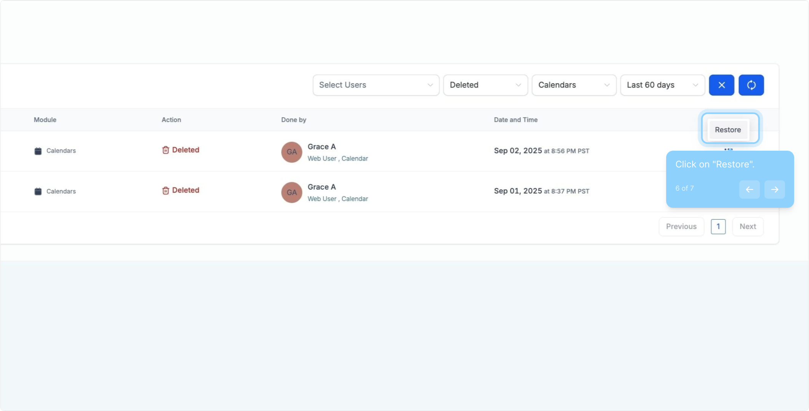Open the Last 60 days dropdown
The image size is (809, 411).
pyautogui.click(x=662, y=85)
